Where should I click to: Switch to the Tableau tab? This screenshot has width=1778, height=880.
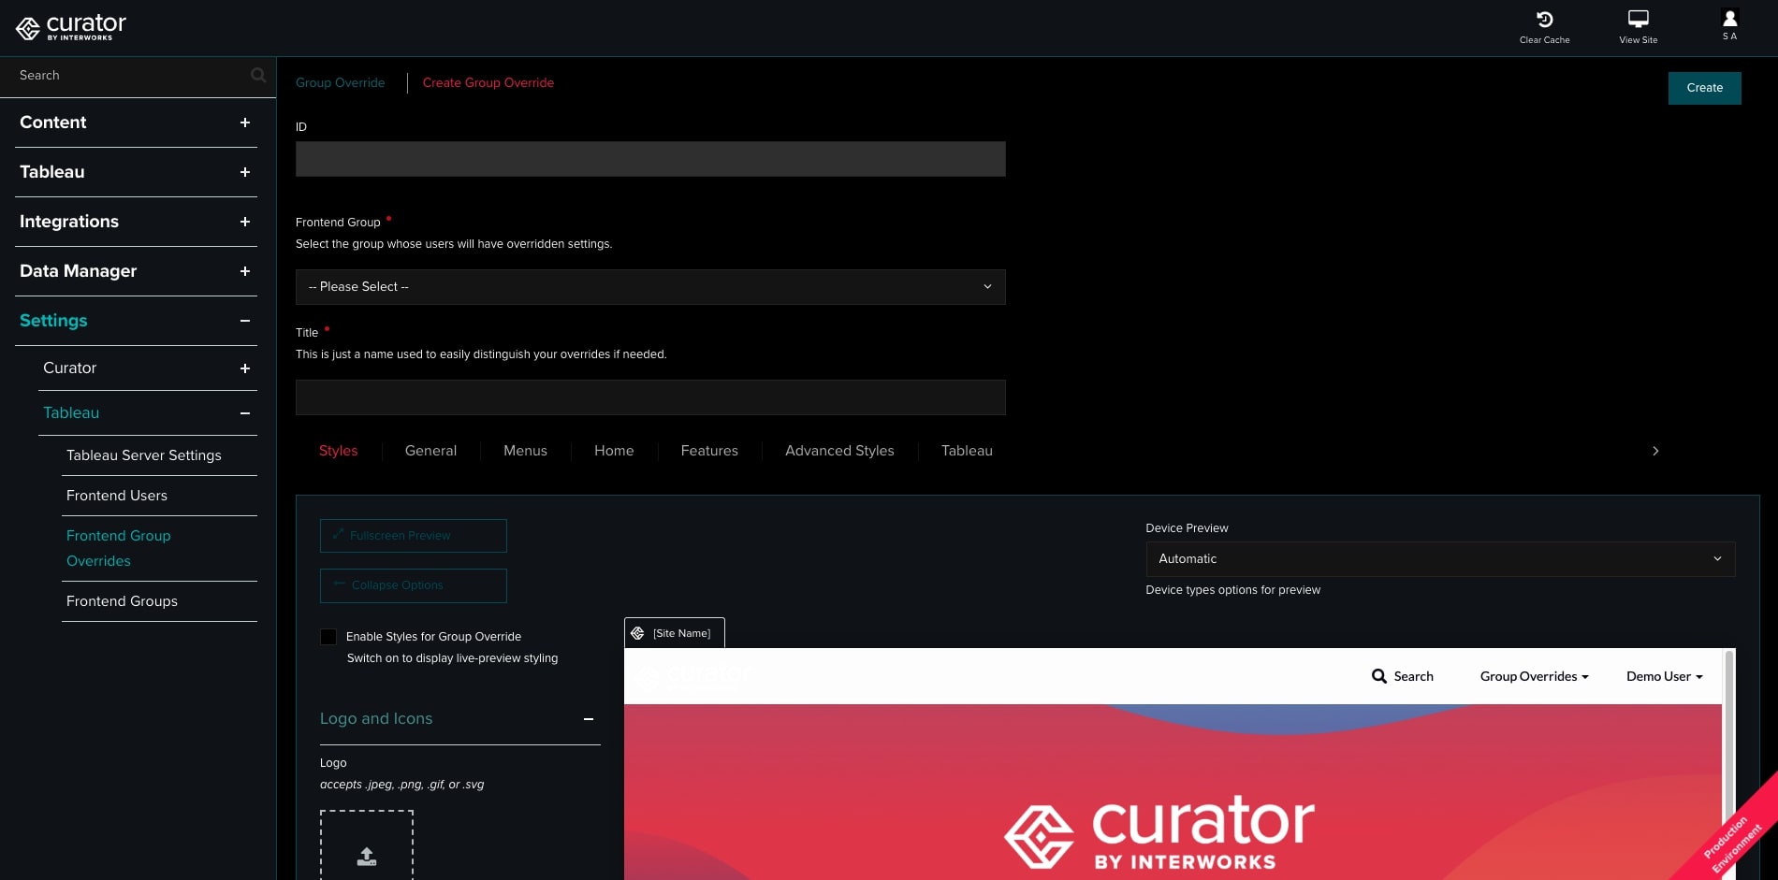967,451
